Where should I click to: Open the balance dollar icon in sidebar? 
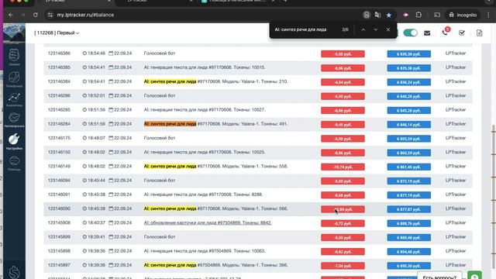pyautogui.click(x=14, y=272)
